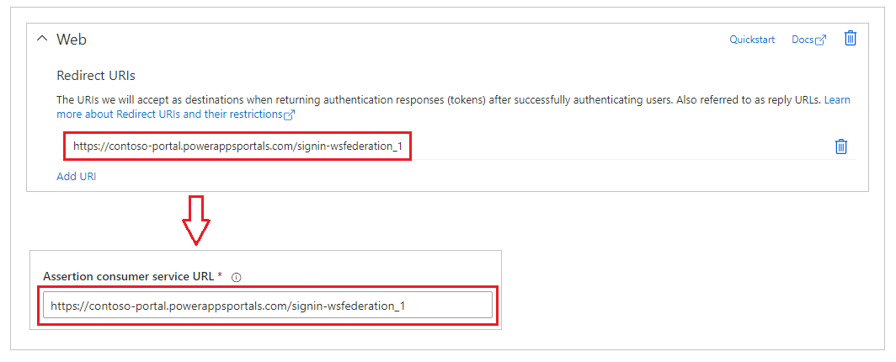Select the Redirect URIs heading
This screenshot has width=896, height=362.
pos(96,76)
